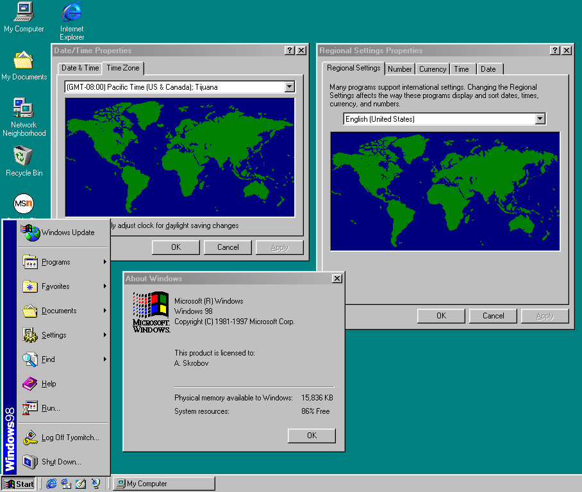Click the Start button on the taskbar

19,484
